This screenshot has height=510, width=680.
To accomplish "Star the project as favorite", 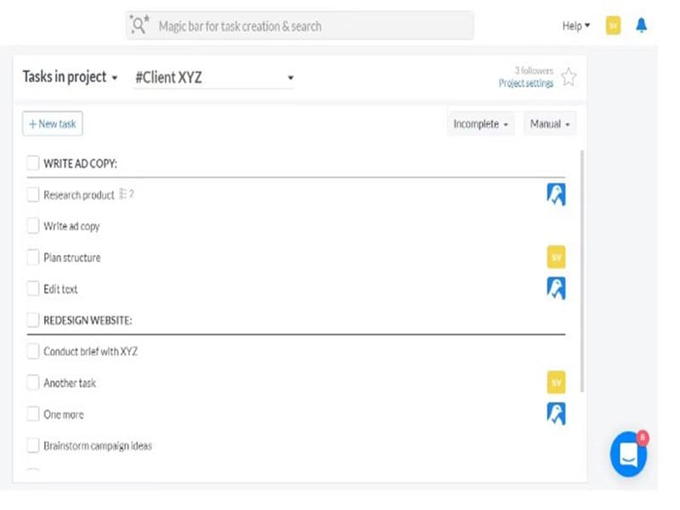I will click(569, 77).
